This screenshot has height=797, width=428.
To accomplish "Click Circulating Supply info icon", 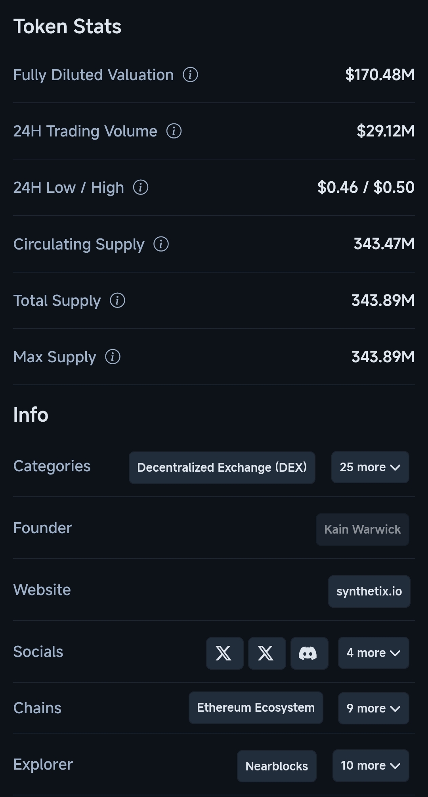I will coord(161,244).
